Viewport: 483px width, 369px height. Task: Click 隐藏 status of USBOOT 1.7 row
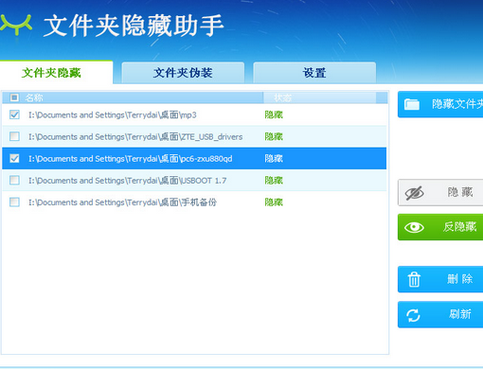pos(274,181)
